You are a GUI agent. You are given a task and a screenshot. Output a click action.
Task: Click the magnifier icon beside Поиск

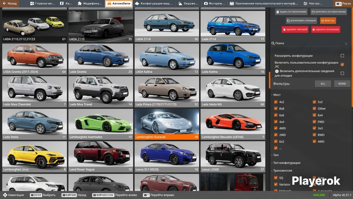pos(273,43)
